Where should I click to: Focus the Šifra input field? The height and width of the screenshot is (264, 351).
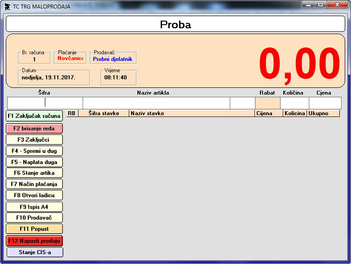[45, 103]
